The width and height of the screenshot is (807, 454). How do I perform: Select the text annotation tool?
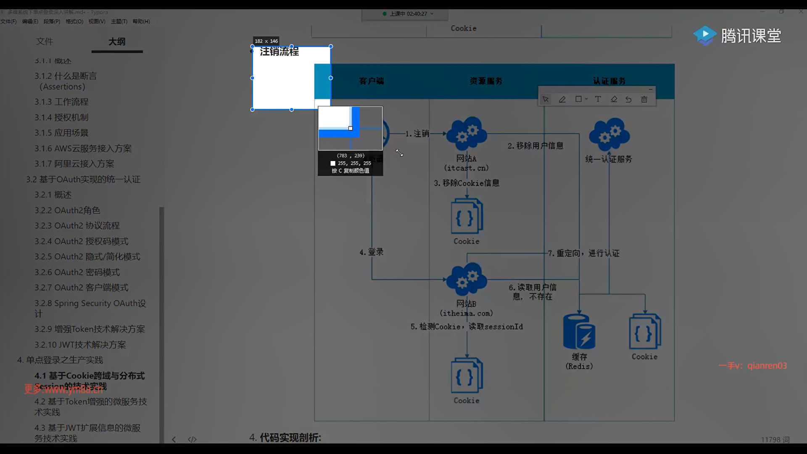pos(598,99)
